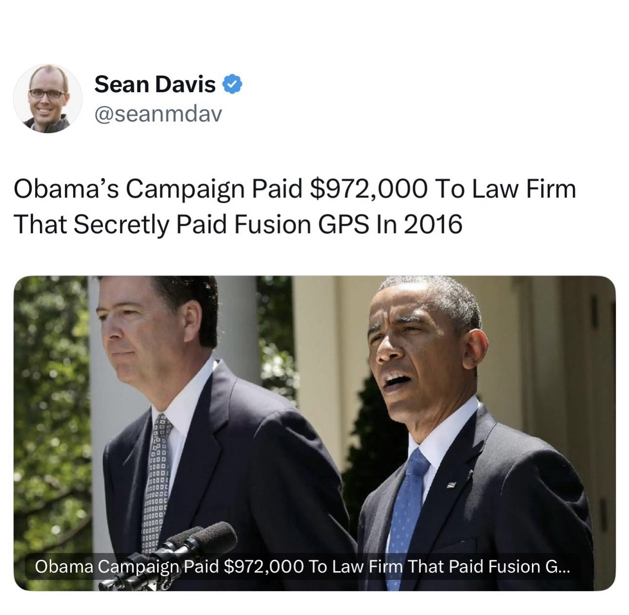629x615 pixels.
Task: Open Sean Davis's profile picture
Action: pyautogui.click(x=47, y=99)
